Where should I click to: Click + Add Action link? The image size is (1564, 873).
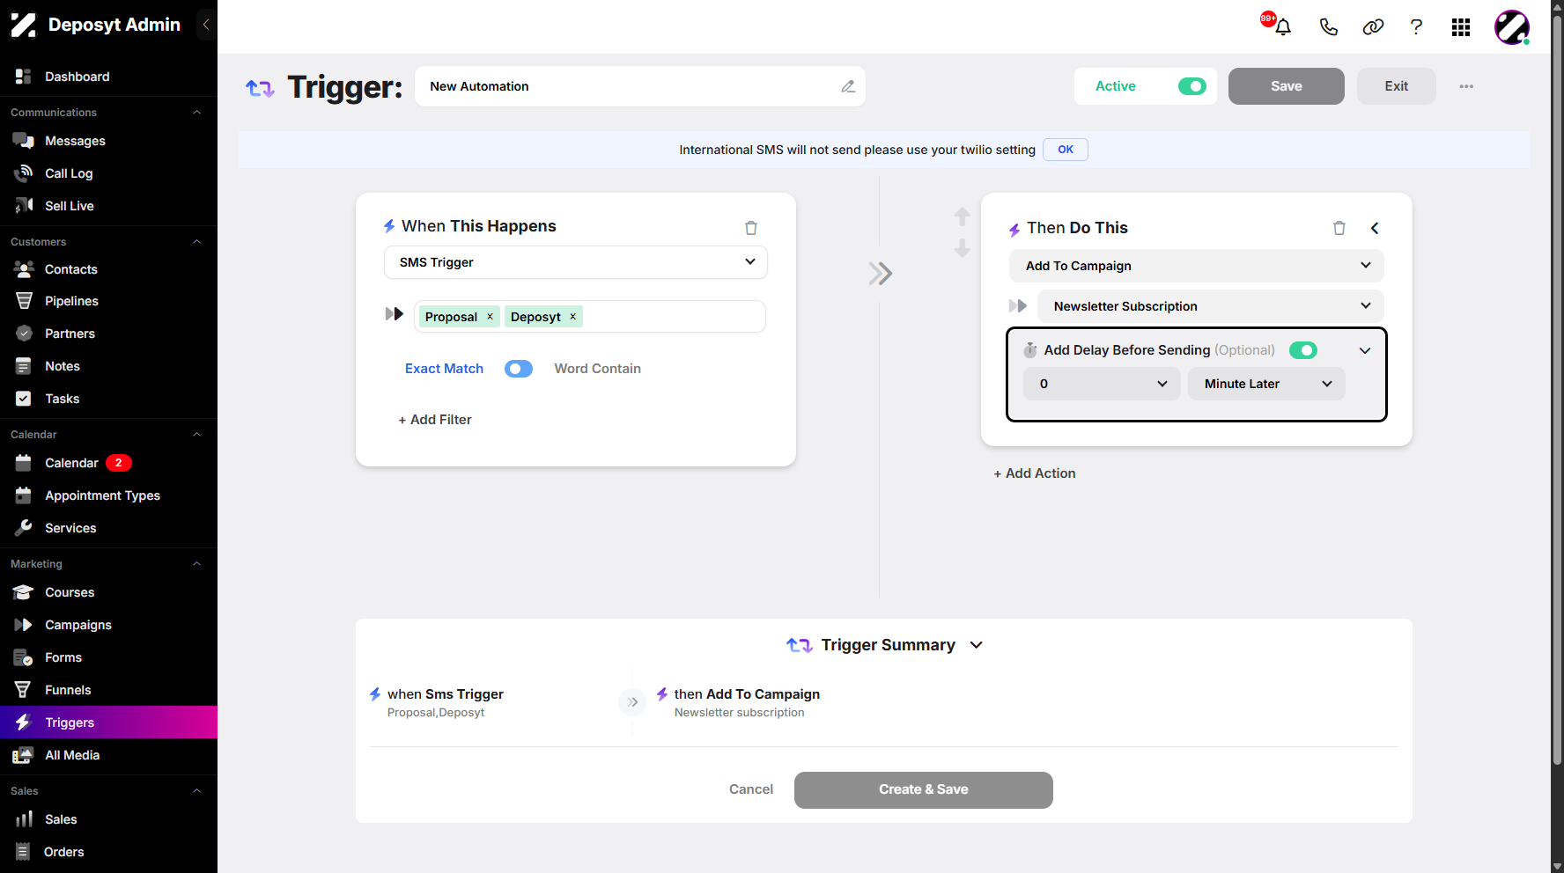point(1035,473)
